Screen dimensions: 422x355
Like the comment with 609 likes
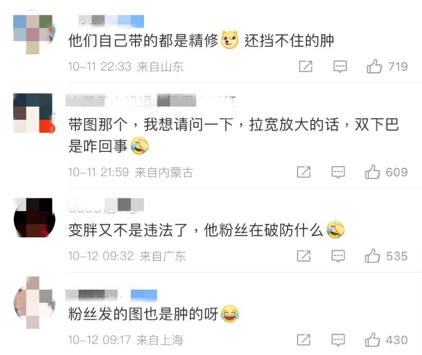click(372, 172)
